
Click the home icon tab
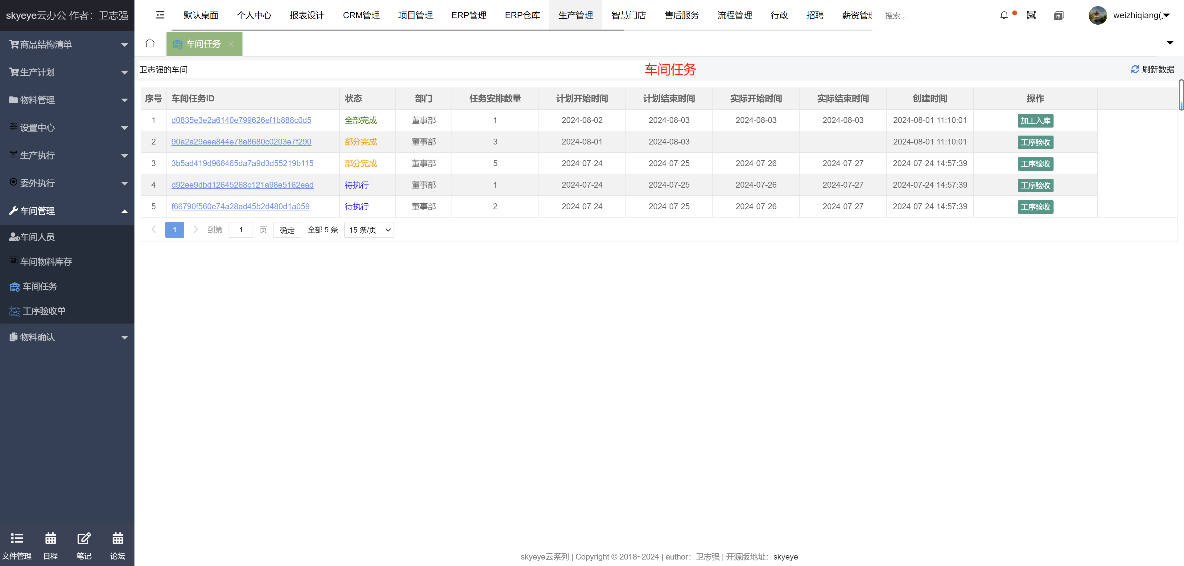point(150,43)
